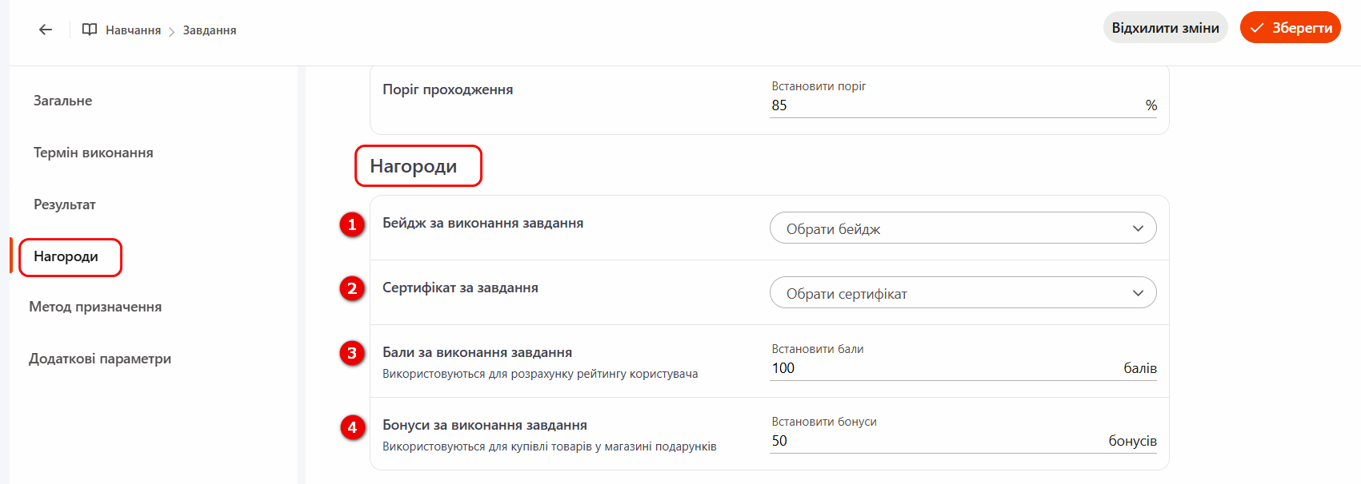Open the Обрати сертифікат dropdown
The width and height of the screenshot is (1361, 484).
click(963, 293)
